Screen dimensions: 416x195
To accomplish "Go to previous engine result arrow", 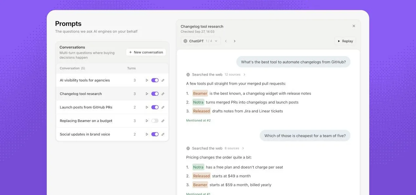I will 226,41.
